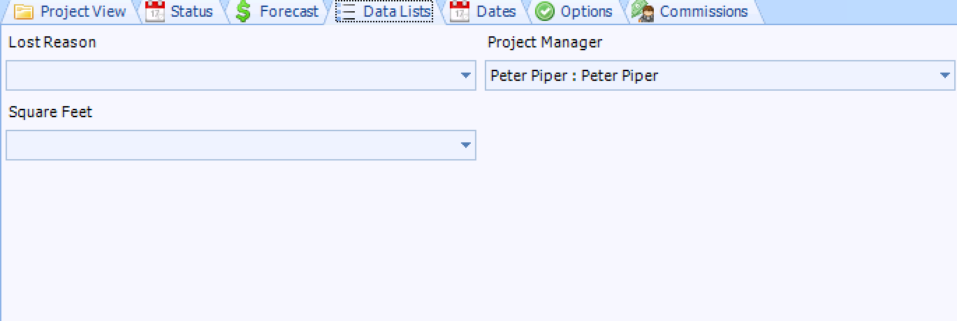Select the Data Lists tab label
957x321 pixels.
coord(396,12)
